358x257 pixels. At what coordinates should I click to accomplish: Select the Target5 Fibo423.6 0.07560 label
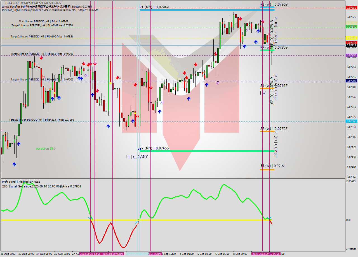41,120
